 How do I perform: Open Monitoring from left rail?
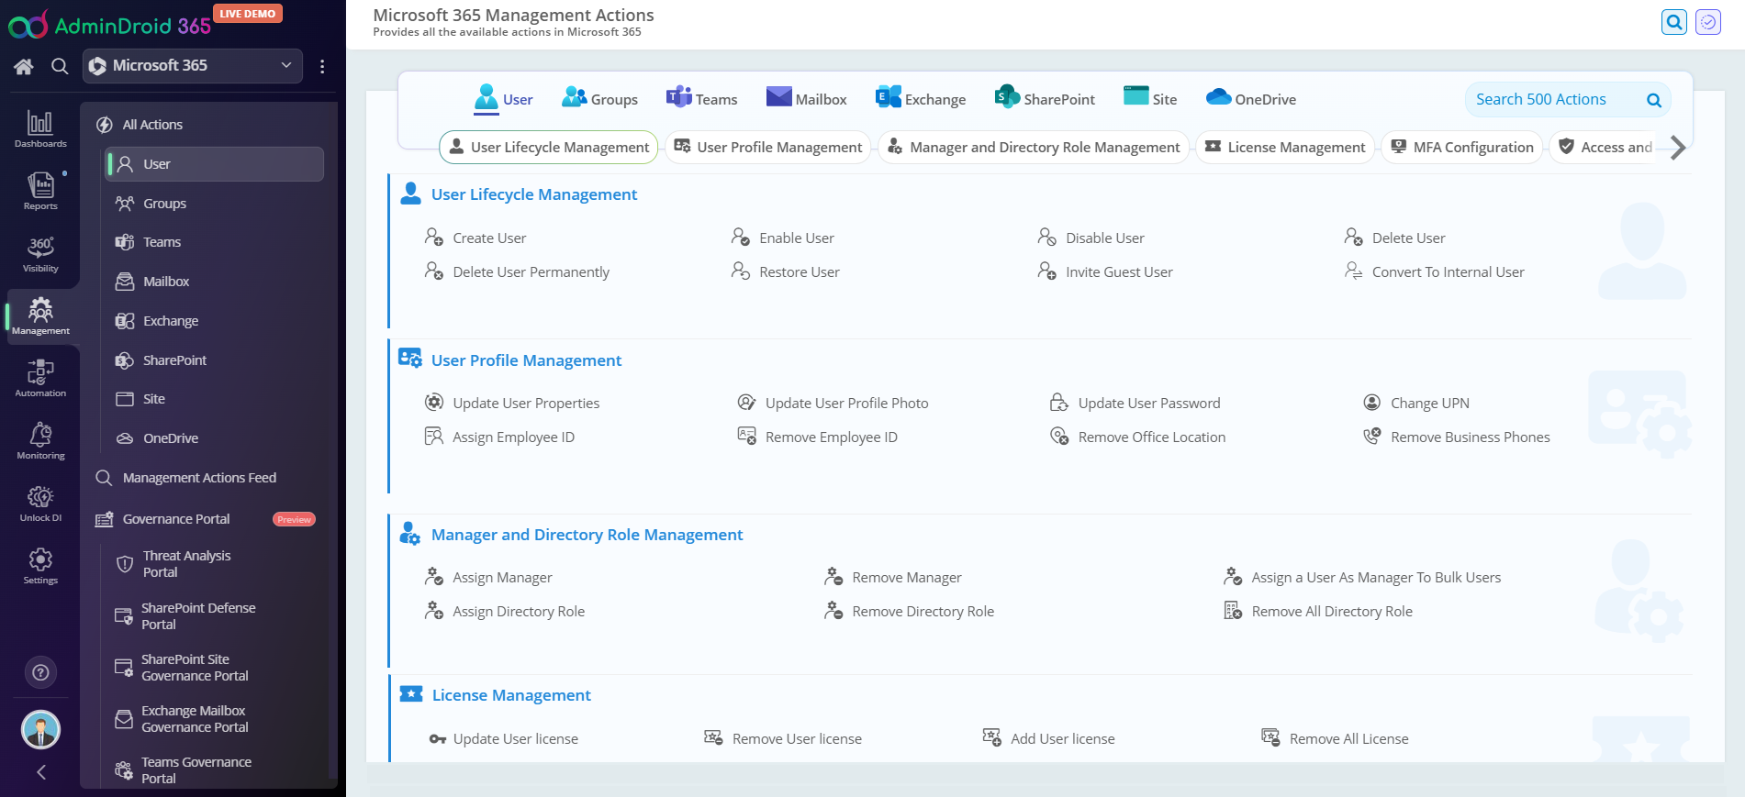40,440
